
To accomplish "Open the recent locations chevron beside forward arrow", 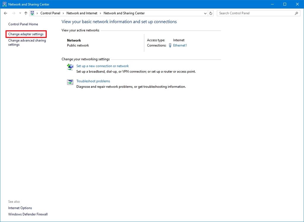I will pyautogui.click(x=20, y=13).
